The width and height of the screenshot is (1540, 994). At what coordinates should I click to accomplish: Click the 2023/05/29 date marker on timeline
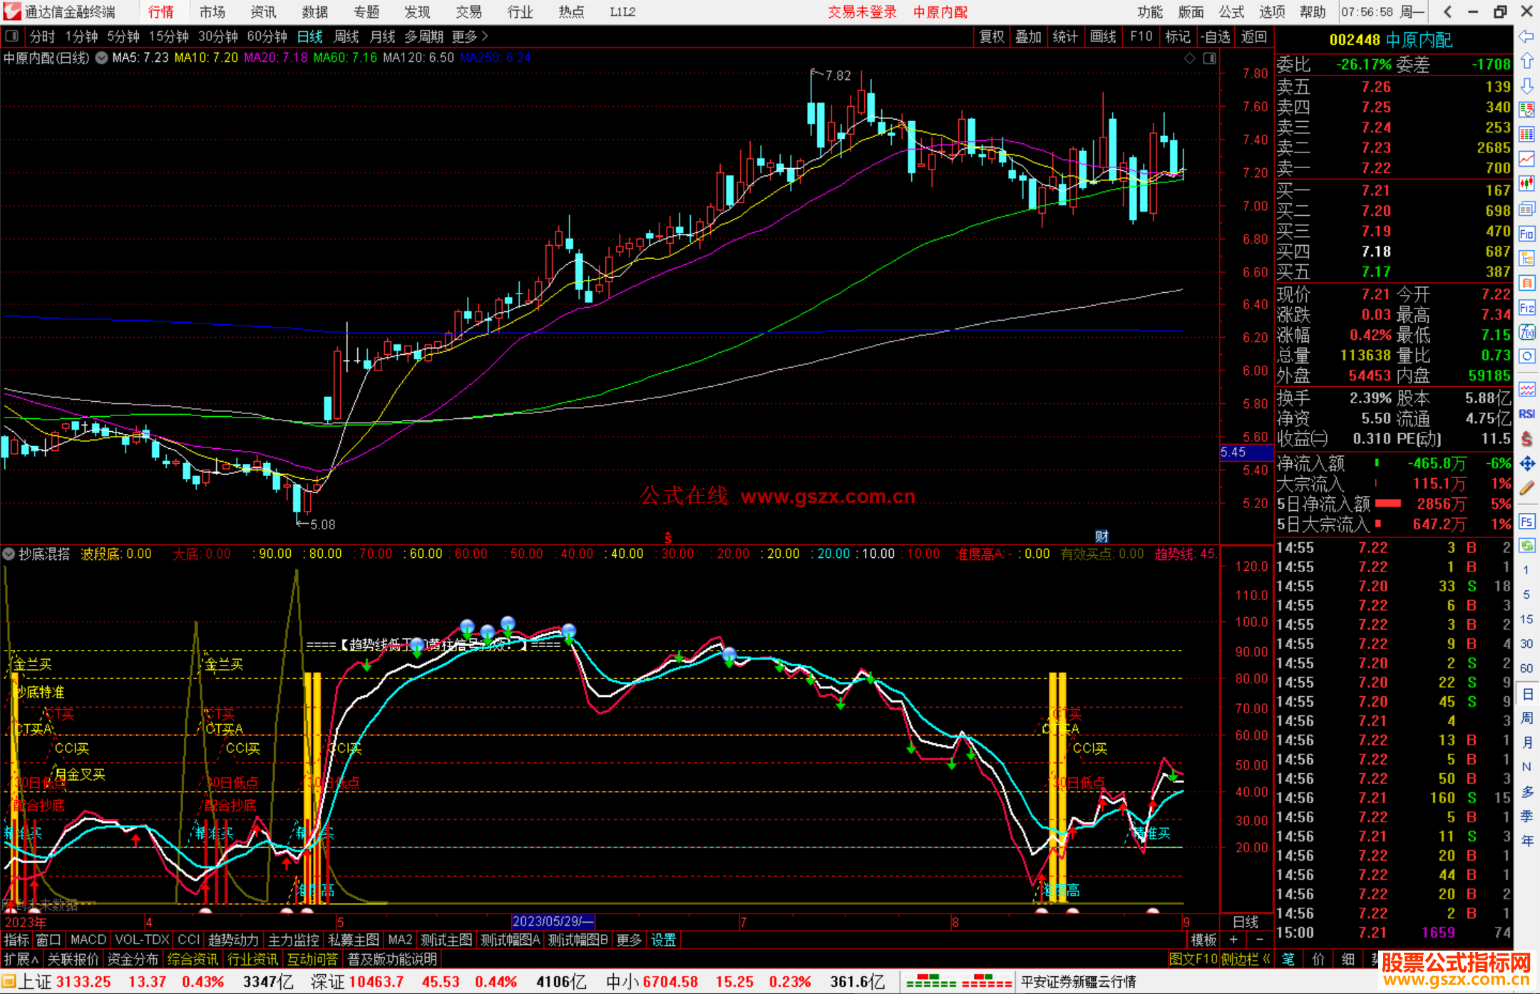pos(553,921)
